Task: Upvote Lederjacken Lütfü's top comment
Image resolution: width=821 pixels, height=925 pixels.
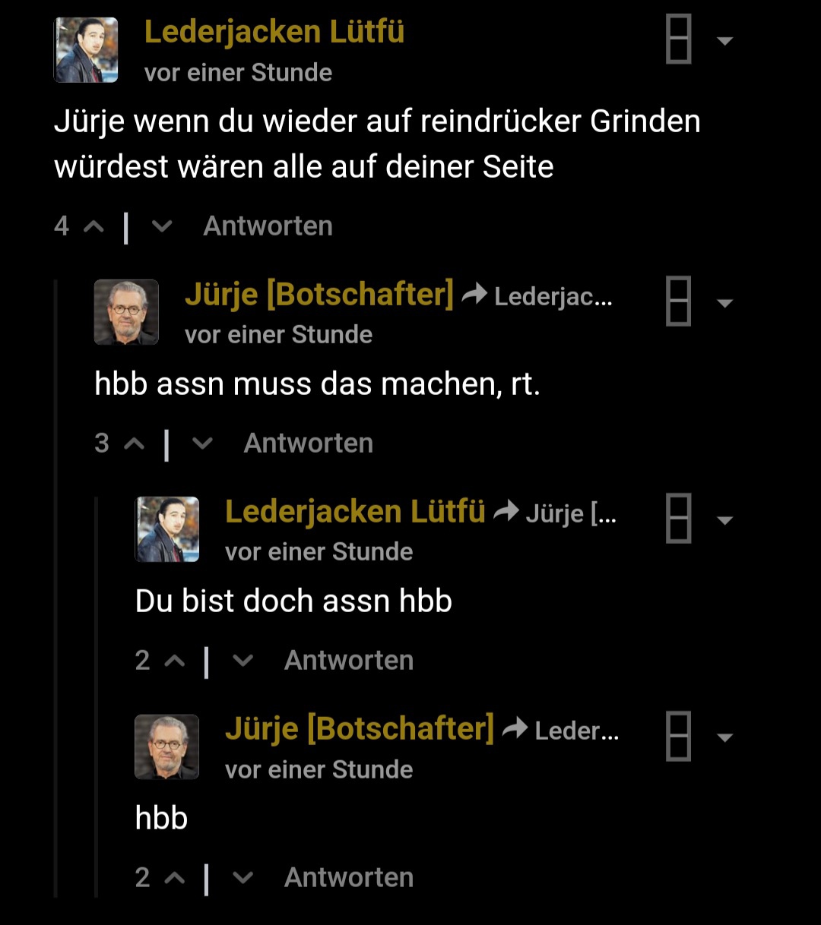Action: [94, 226]
